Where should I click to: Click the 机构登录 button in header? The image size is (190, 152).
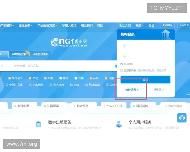(168, 25)
